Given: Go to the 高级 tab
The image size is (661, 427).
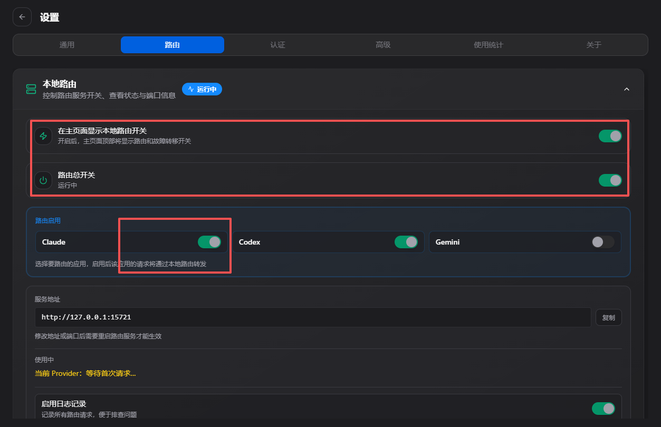Looking at the screenshot, I should tap(383, 45).
